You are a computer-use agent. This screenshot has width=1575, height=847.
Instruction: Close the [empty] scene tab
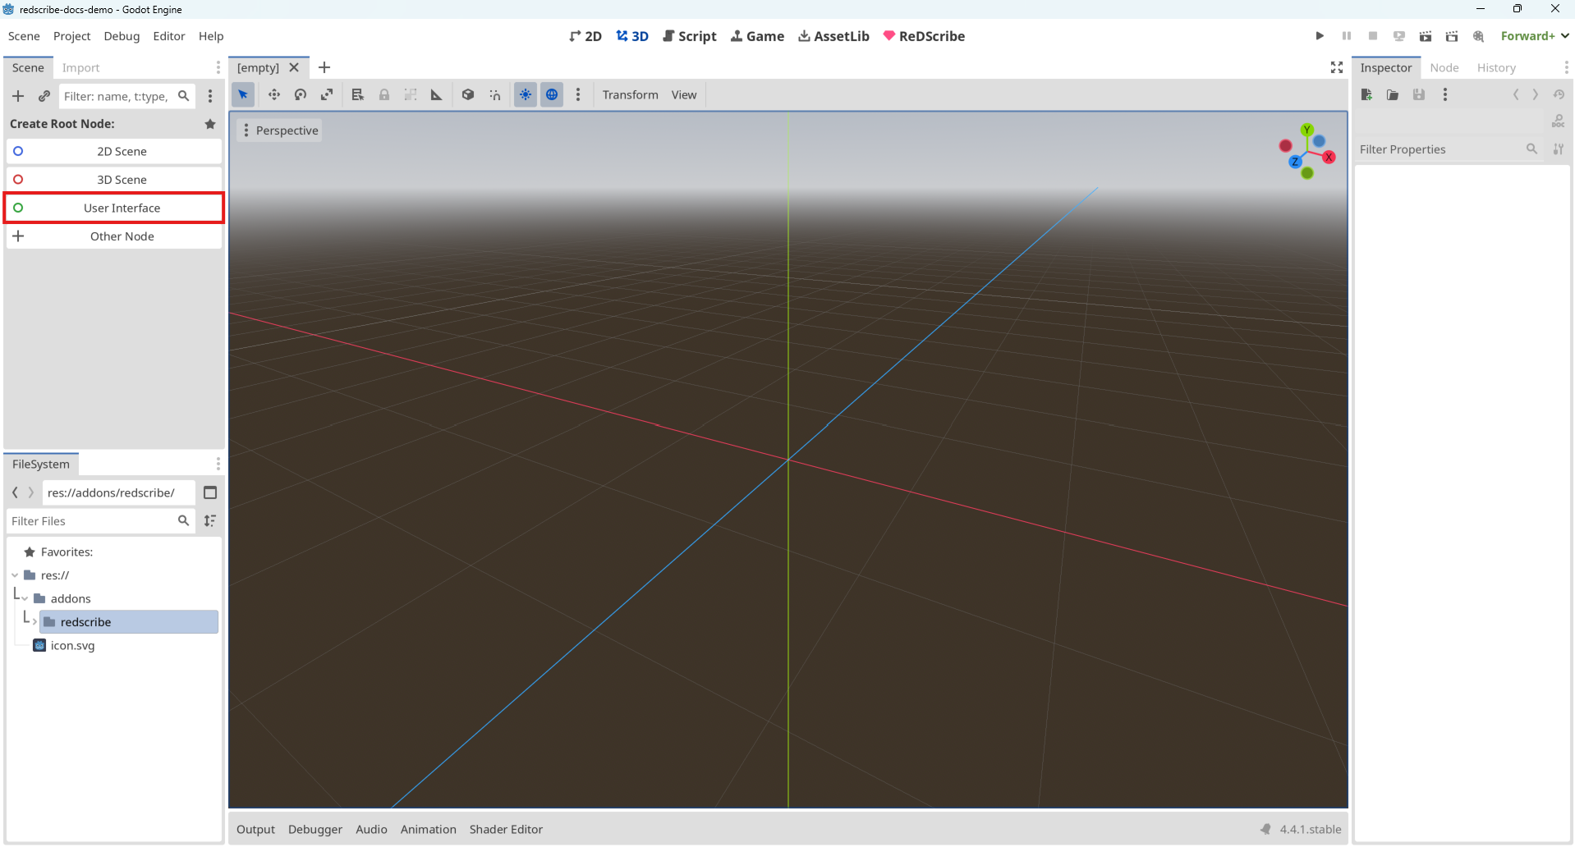tap(294, 68)
